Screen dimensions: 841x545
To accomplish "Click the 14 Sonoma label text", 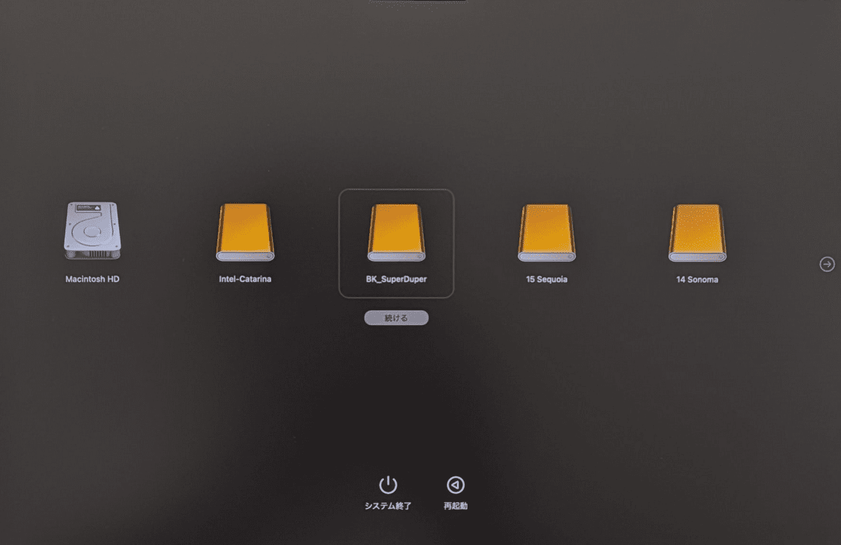I will coord(697,280).
